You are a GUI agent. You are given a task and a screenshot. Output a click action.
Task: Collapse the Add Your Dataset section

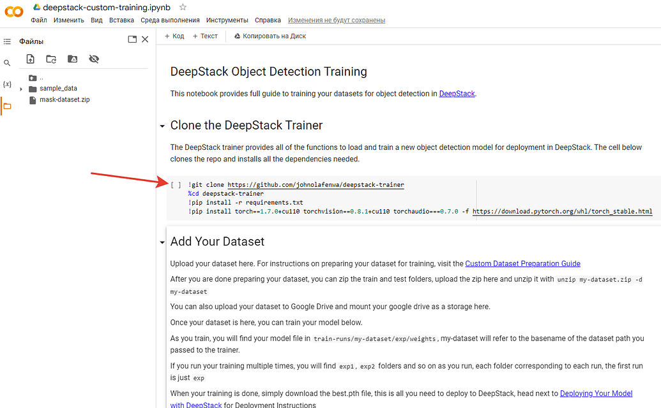pos(162,242)
